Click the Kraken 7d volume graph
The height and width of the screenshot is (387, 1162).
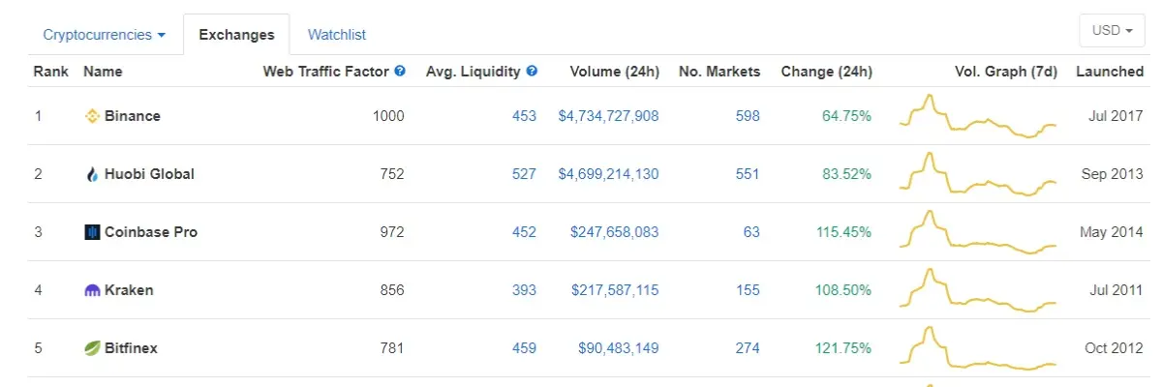coord(978,290)
